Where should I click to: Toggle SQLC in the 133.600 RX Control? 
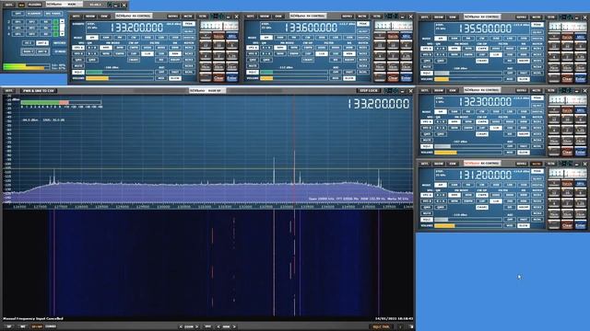point(253,72)
